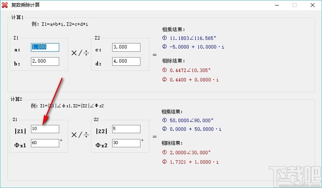The width and height of the screenshot is (322, 188).
Task: Click the Φz1 angle field containing 60
Action: point(45,143)
